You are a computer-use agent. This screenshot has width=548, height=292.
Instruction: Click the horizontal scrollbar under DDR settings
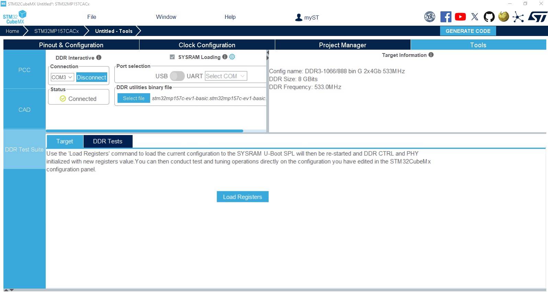pos(144,131)
